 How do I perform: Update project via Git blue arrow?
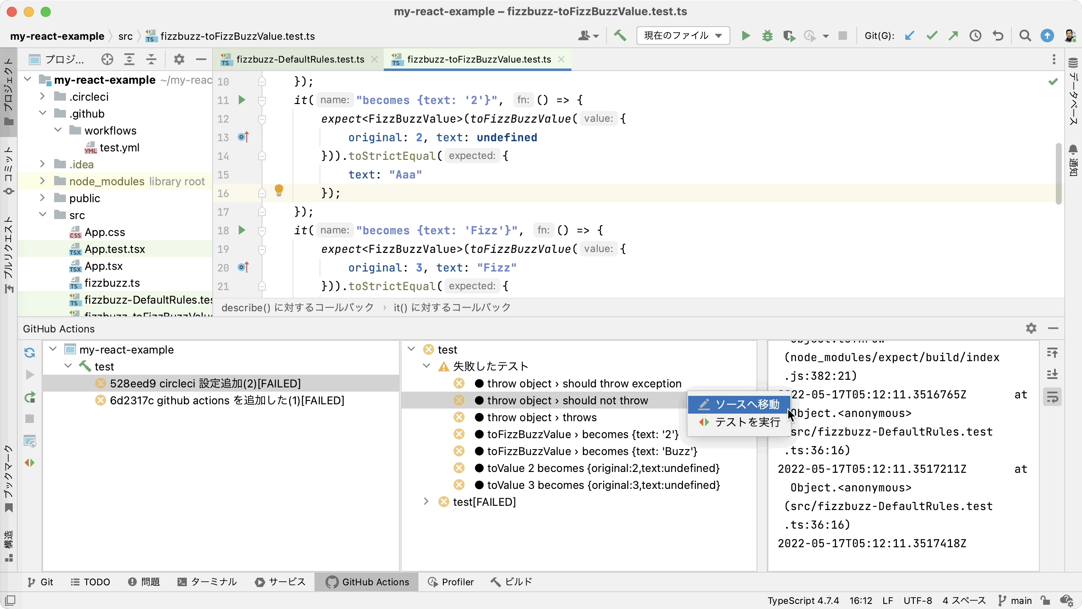[x=910, y=36]
